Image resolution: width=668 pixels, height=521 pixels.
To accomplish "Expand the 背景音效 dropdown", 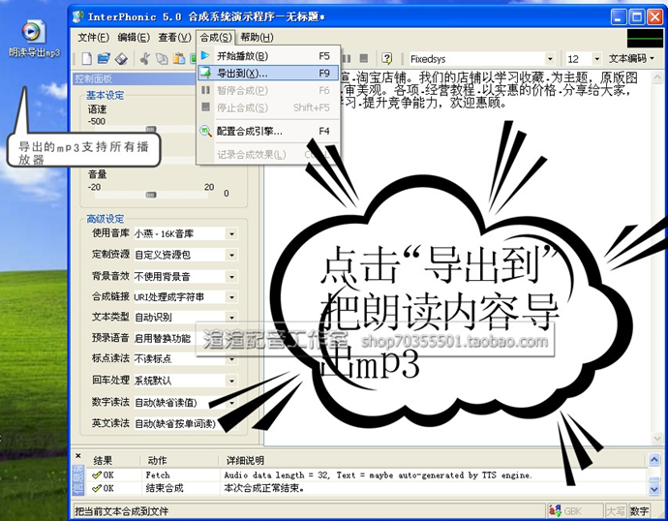I will (231, 276).
